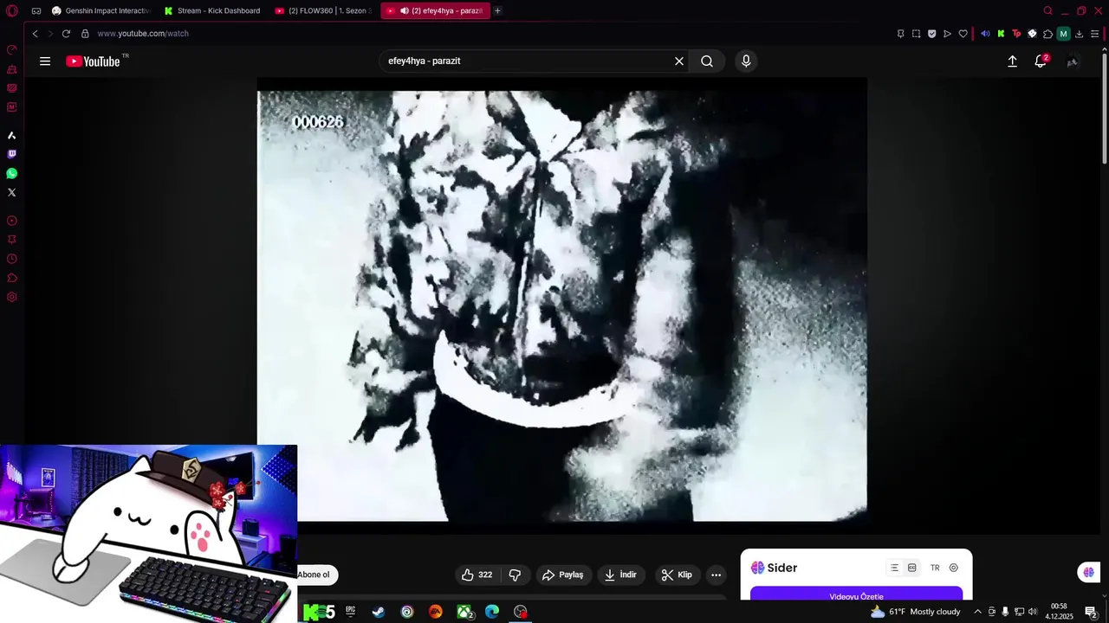The image size is (1109, 623).
Task: Go forward in browser history
Action: 50,34
